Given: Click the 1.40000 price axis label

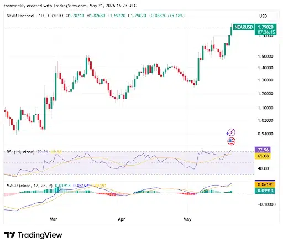Looking at the screenshot, I should [x=265, y=68].
